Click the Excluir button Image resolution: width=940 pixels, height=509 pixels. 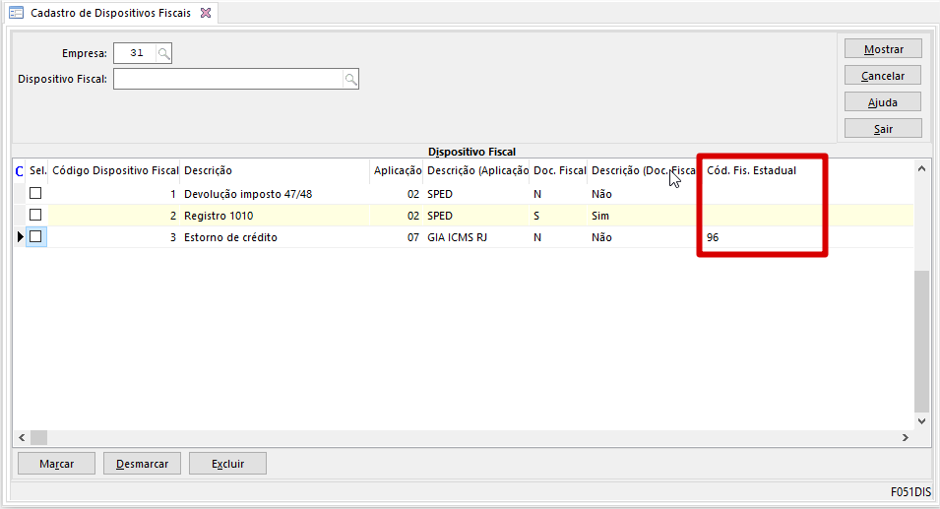(x=227, y=464)
